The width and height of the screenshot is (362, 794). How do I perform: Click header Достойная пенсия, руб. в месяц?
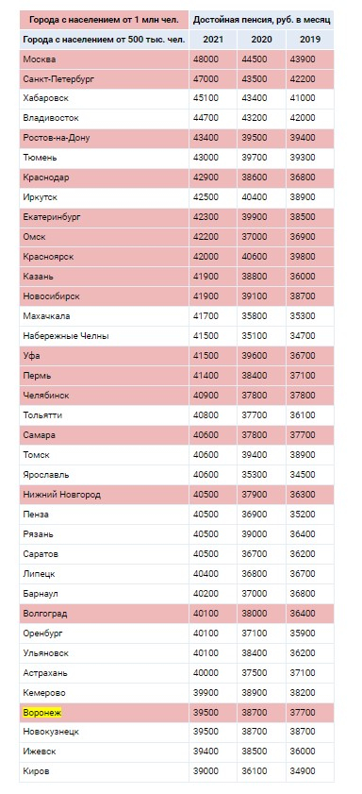click(261, 20)
